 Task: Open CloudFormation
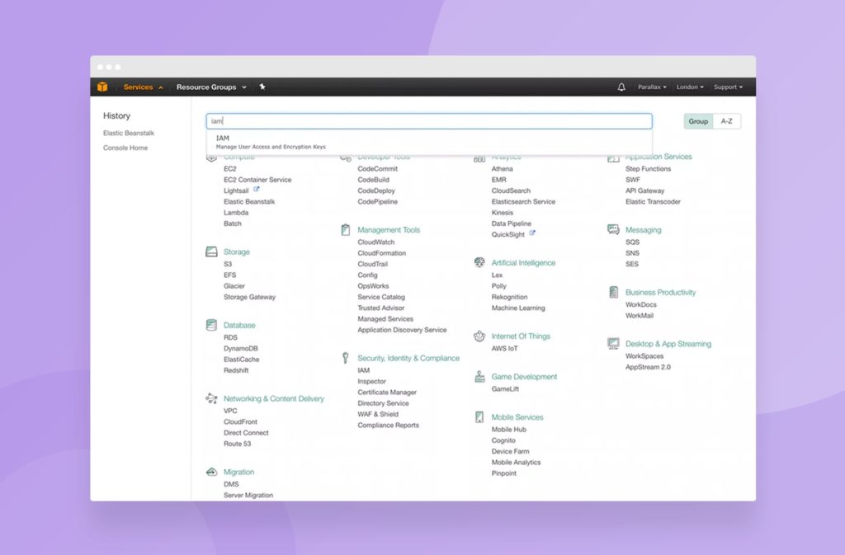(x=382, y=253)
